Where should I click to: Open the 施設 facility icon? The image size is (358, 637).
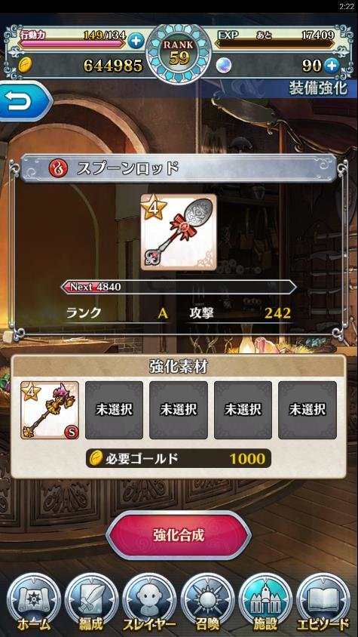click(x=265, y=602)
